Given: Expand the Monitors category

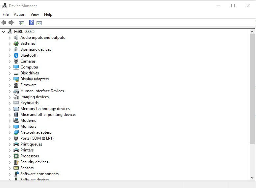Looking at the screenshot, I should tap(10, 127).
